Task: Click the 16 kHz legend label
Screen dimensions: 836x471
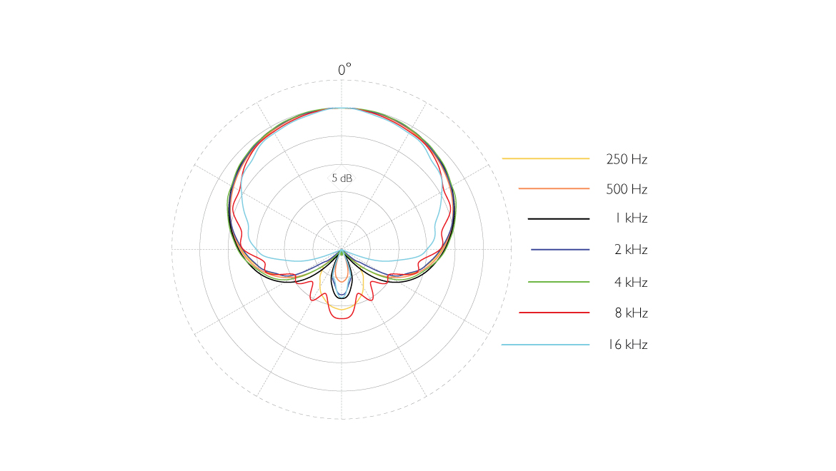Action: (628, 345)
